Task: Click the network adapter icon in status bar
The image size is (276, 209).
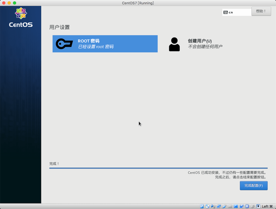Action: 219,206
